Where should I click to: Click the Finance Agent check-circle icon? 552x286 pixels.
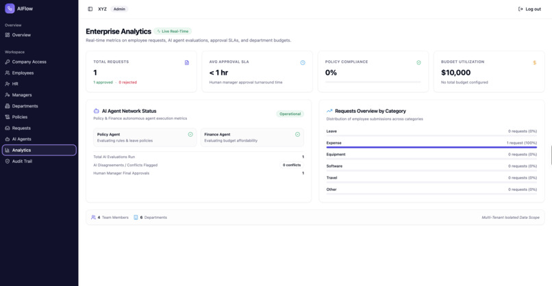tap(297, 134)
